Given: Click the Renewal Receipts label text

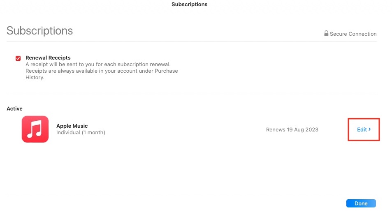Looking at the screenshot, I should [48, 58].
